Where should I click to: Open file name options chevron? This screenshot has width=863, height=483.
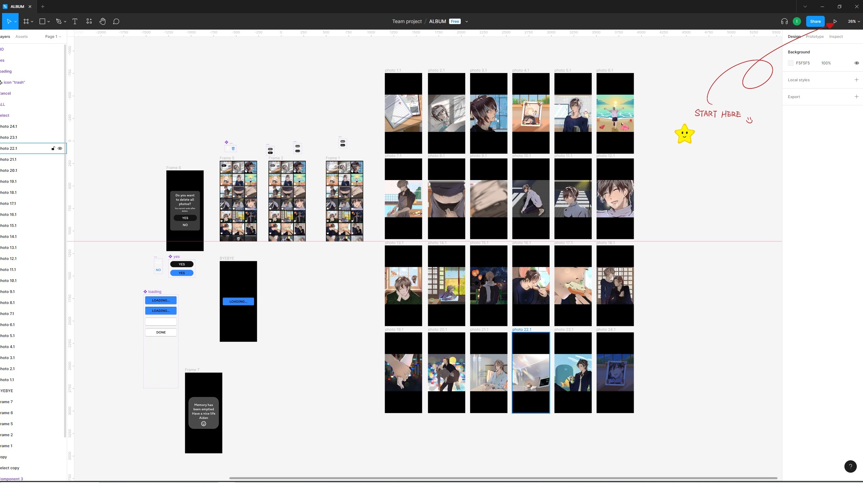pyautogui.click(x=467, y=22)
